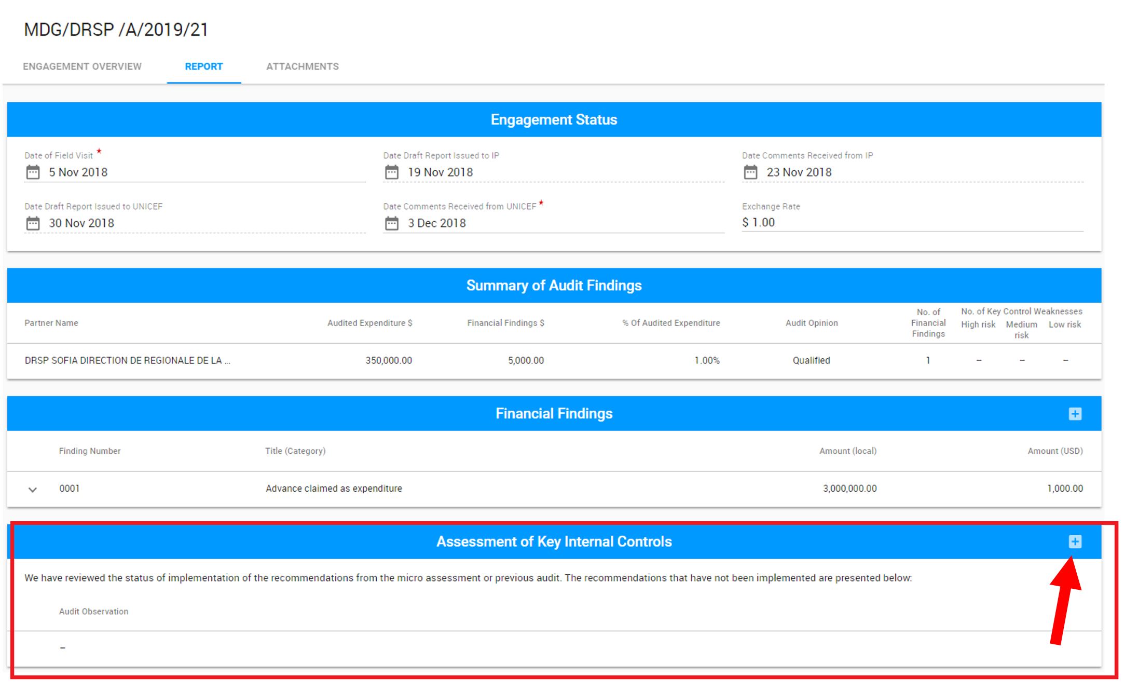1125x690 pixels.
Task: Click the Partner Name column header
Action: click(51, 323)
